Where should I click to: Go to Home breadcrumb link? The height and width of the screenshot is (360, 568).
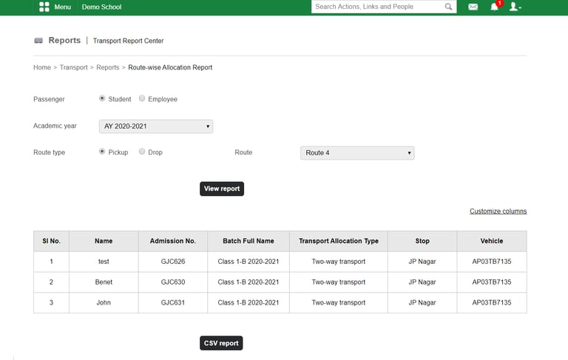click(x=42, y=67)
